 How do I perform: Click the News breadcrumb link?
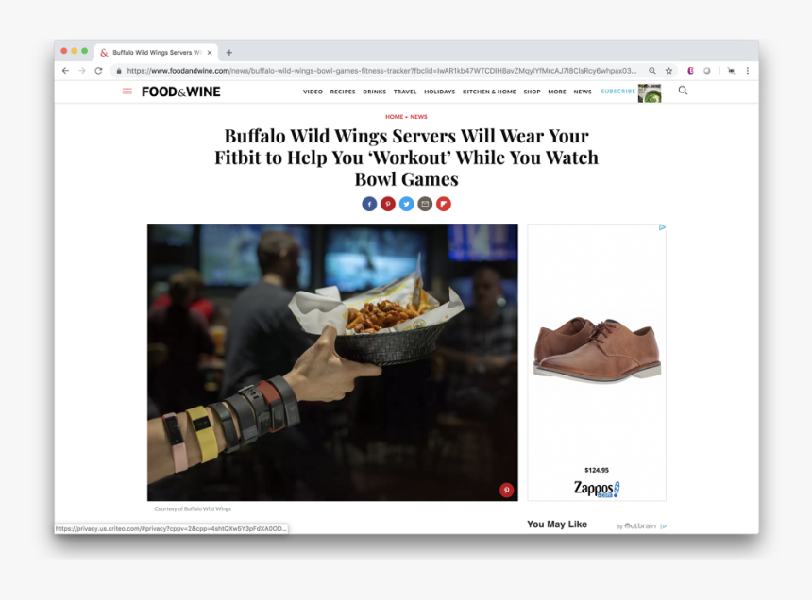click(x=418, y=117)
